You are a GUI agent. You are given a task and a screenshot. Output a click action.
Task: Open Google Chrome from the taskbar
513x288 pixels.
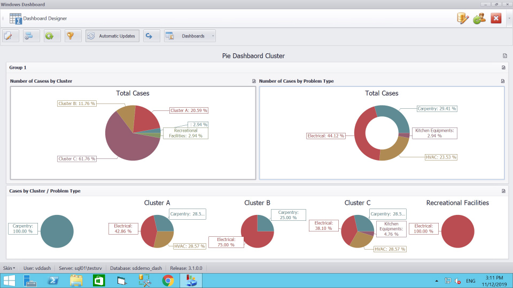168,281
